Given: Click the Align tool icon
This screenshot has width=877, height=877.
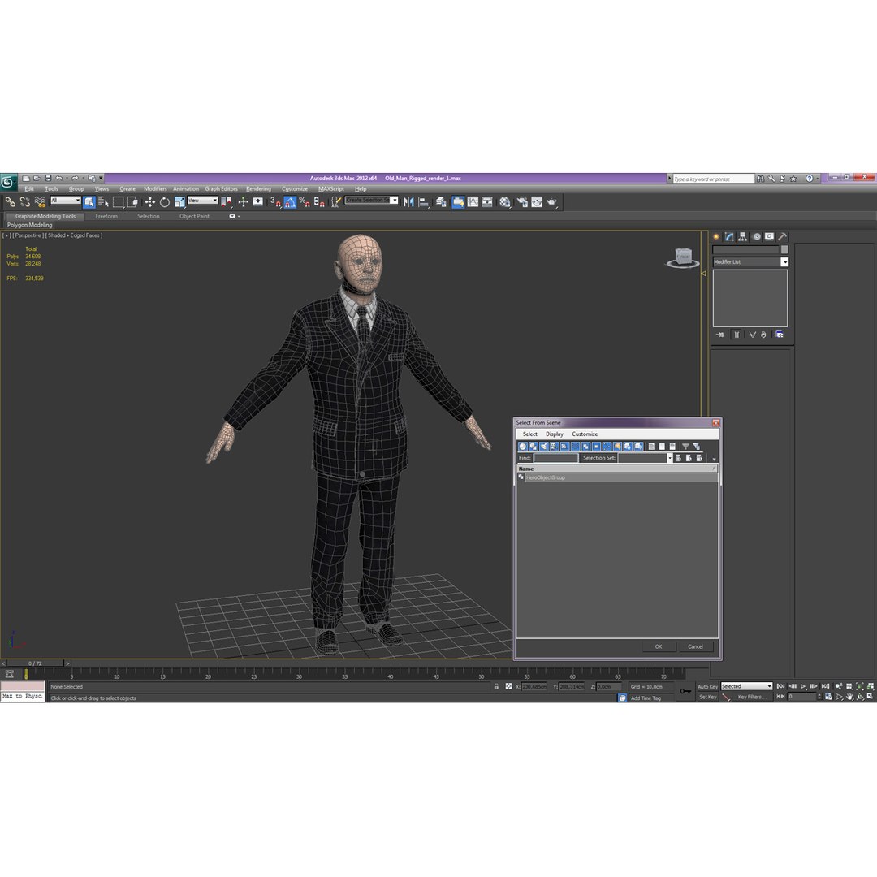Looking at the screenshot, I should [424, 202].
